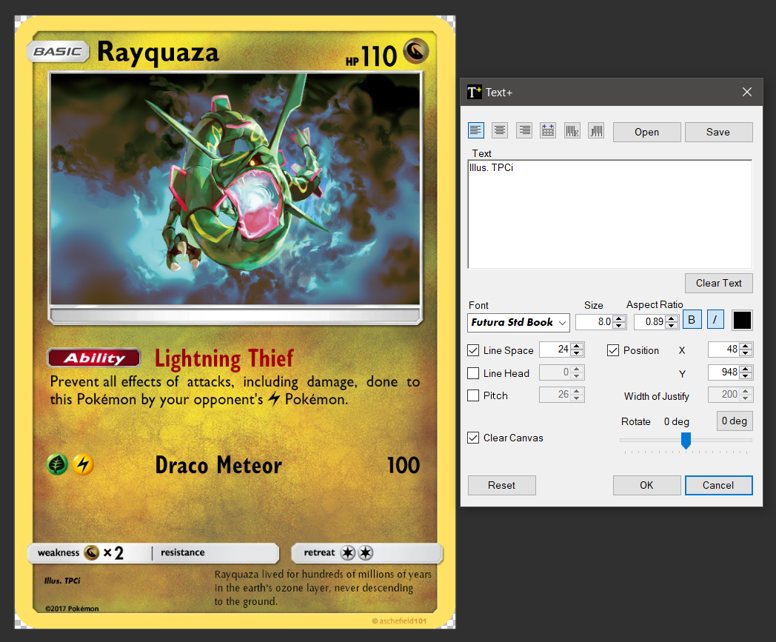This screenshot has height=642, width=776.
Task: Disable the Clear Canvas checkbox
Action: coord(473,438)
